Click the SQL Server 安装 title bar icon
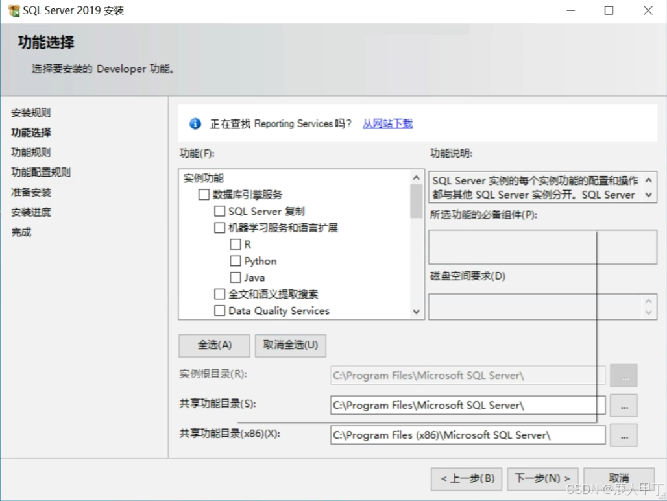Viewport: 667px width, 501px height. click(14, 10)
